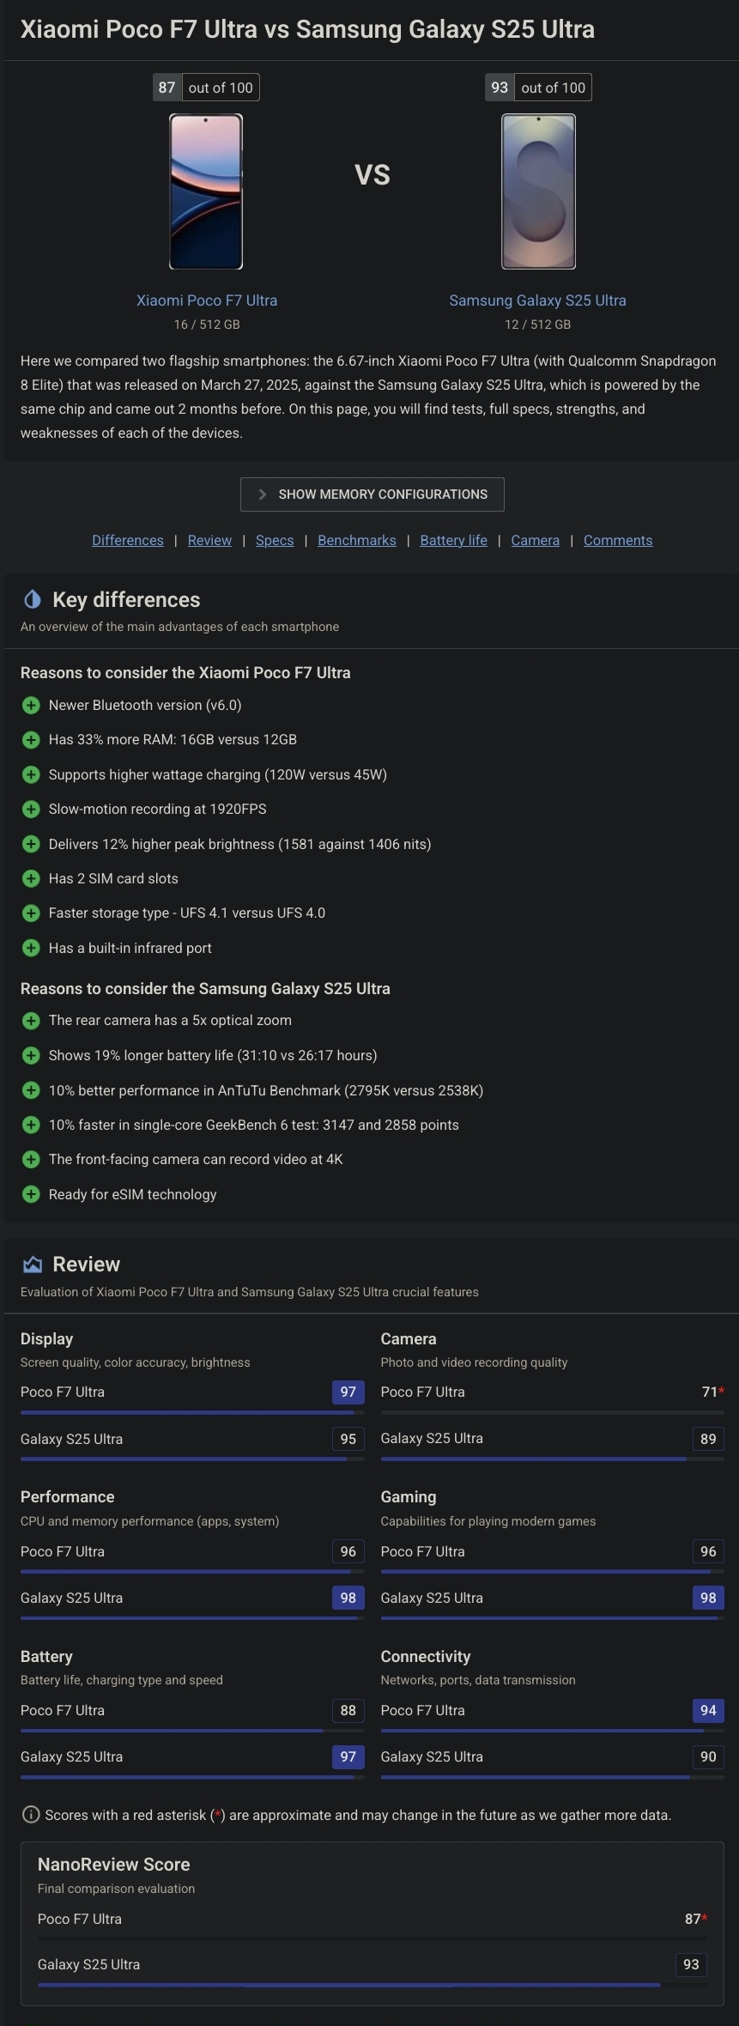Click the Galaxy S25 Ultra phone image

coord(539,191)
